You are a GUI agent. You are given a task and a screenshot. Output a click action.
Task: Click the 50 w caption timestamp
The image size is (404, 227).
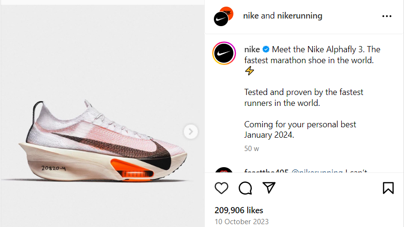(251, 149)
